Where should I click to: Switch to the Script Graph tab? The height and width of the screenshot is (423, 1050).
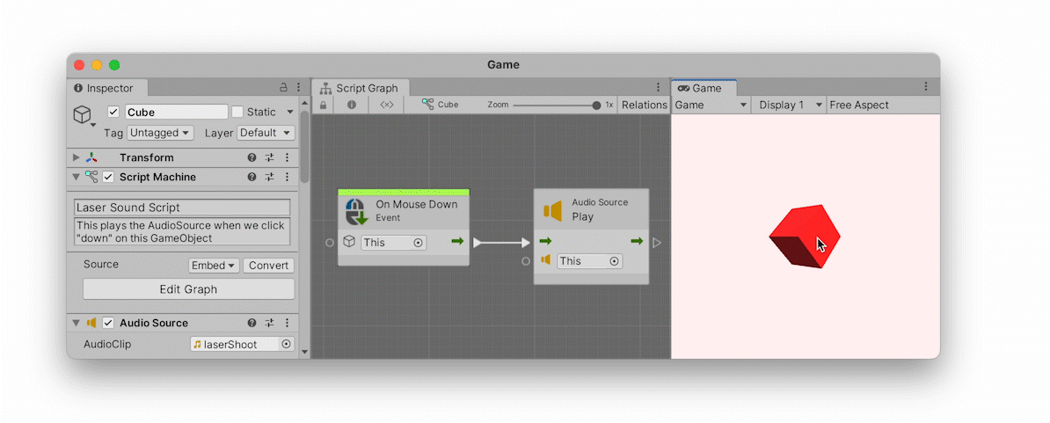(361, 88)
